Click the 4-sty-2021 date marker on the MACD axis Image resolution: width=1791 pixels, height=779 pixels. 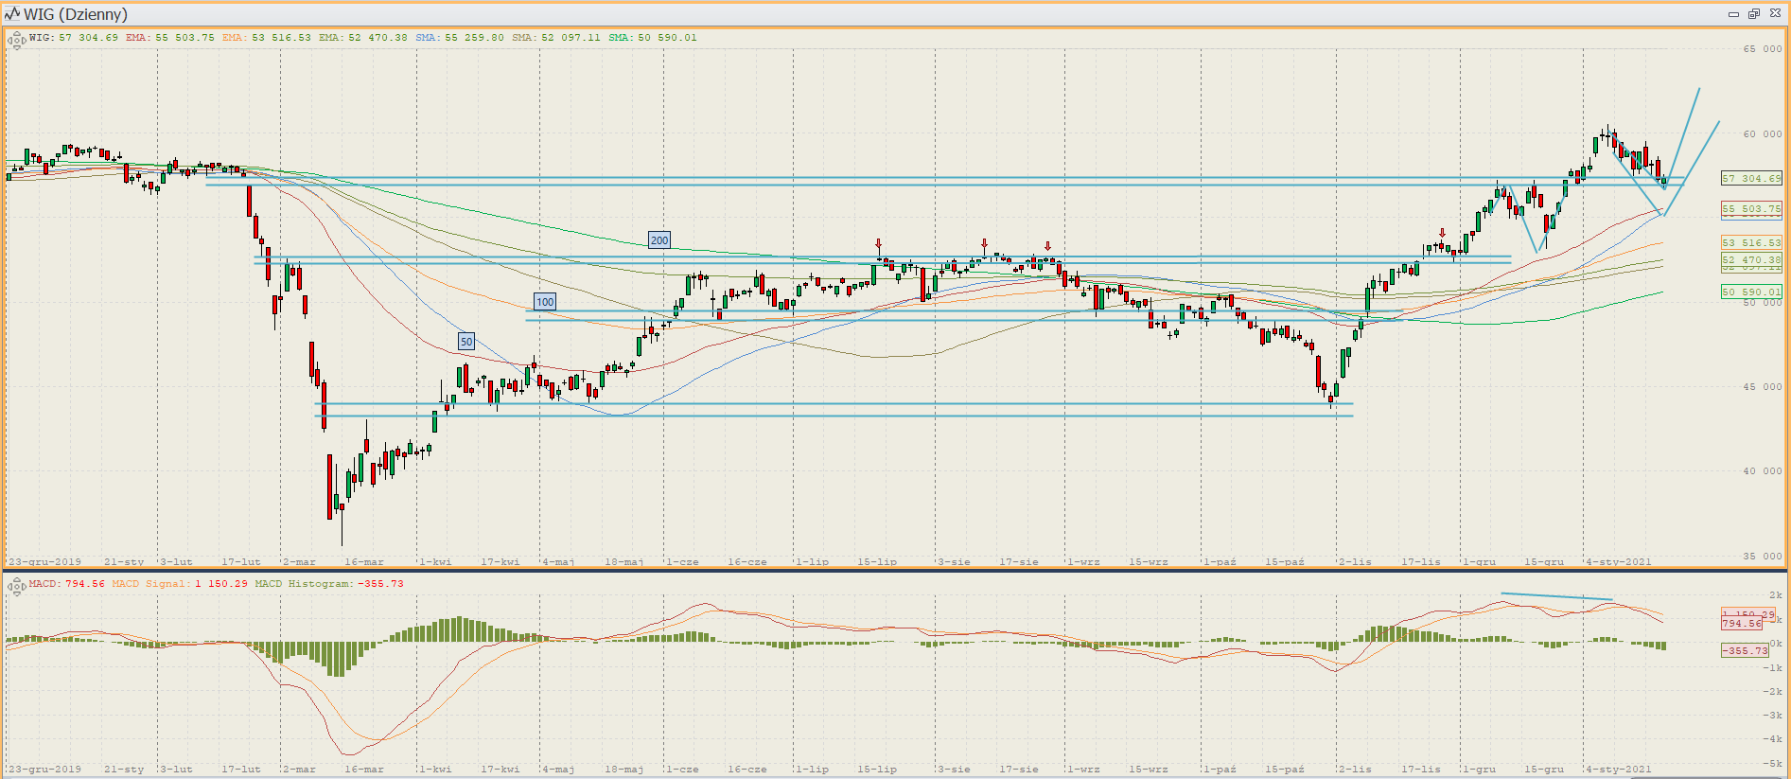click(x=1620, y=769)
